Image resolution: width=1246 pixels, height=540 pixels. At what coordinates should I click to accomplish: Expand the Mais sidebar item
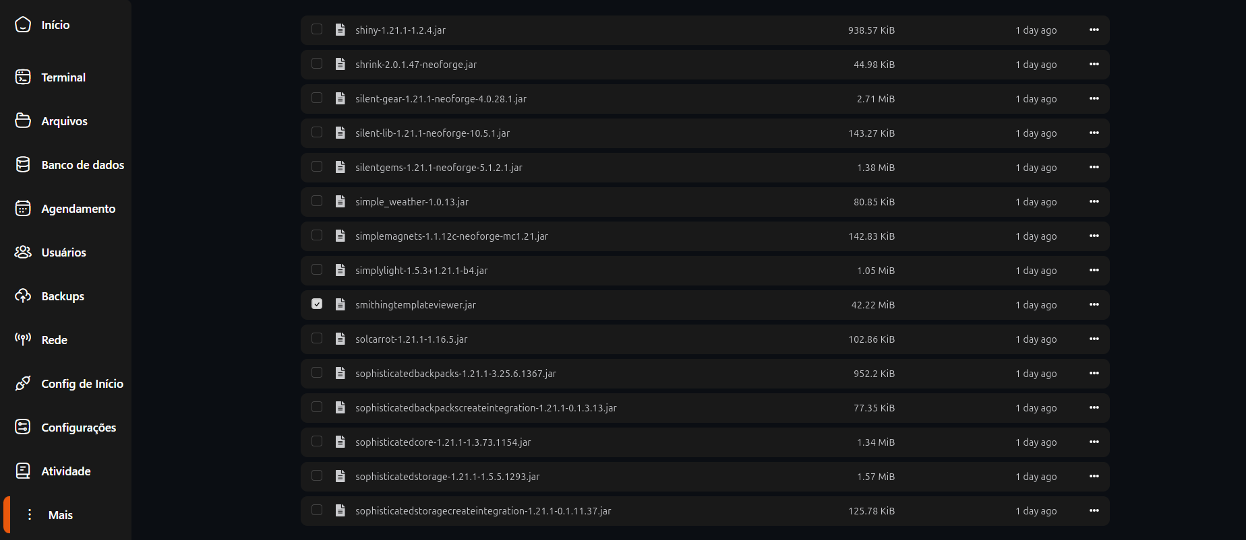tap(60, 515)
